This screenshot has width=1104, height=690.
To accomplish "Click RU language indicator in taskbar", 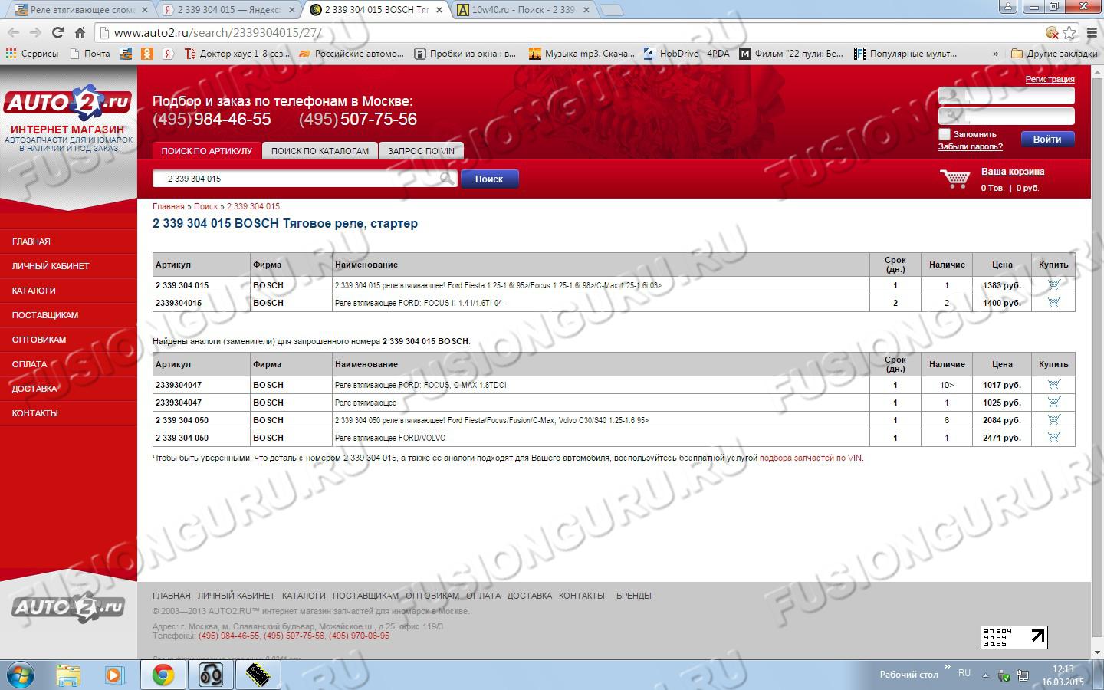I will tap(964, 673).
